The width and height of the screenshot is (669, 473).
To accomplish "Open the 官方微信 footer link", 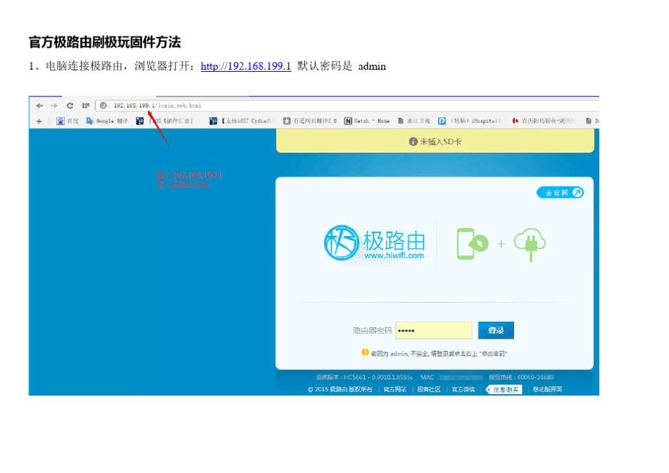I will 463,389.
